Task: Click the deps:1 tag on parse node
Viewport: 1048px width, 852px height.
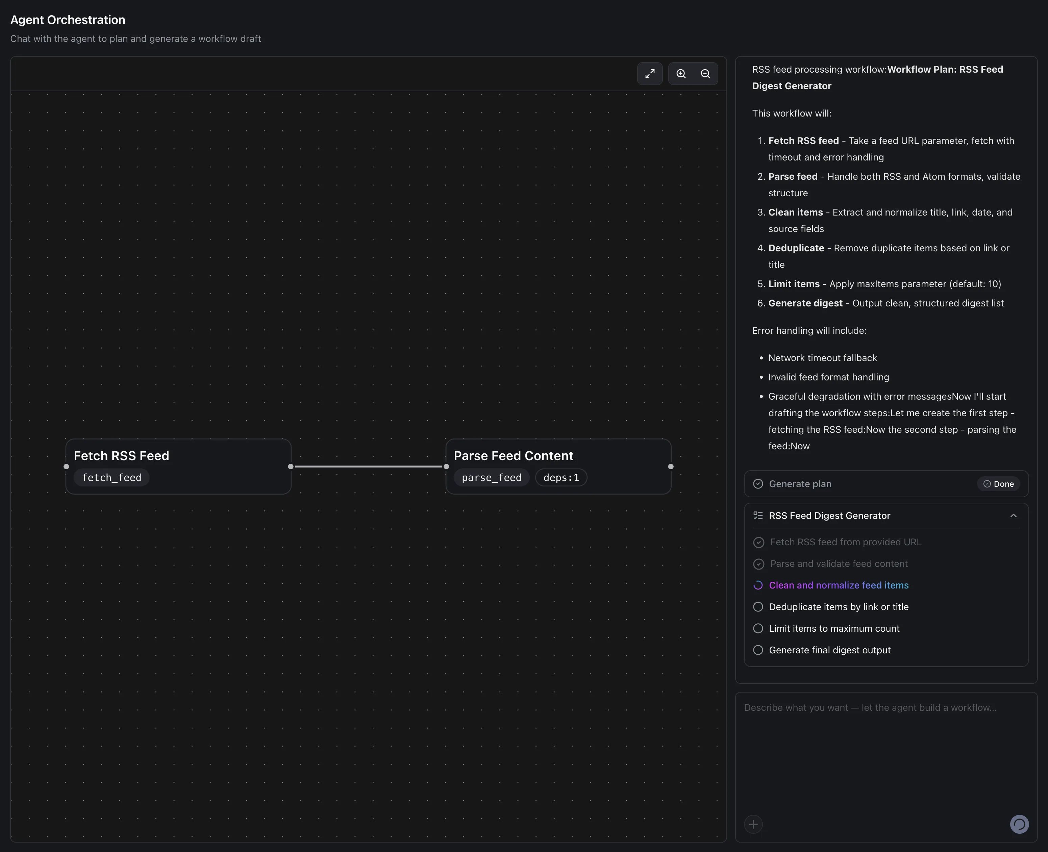Action: [560, 478]
